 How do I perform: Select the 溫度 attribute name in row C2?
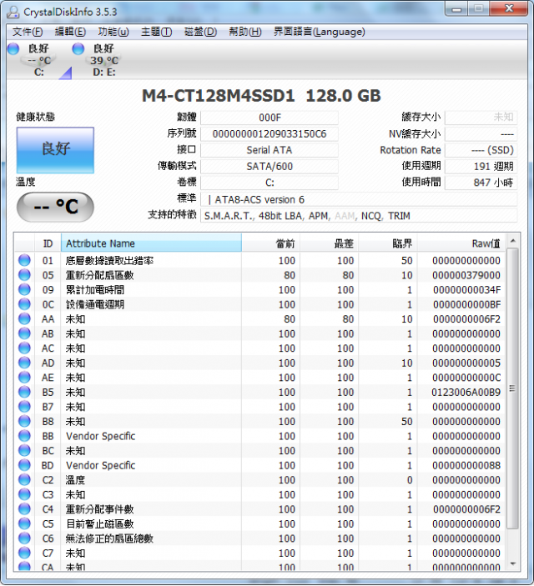pos(76,480)
